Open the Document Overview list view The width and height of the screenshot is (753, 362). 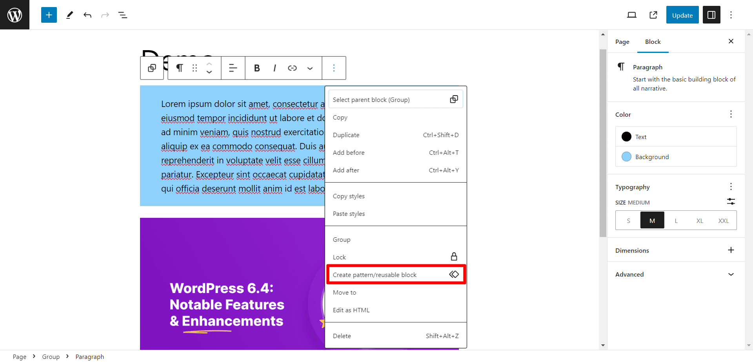click(x=123, y=15)
